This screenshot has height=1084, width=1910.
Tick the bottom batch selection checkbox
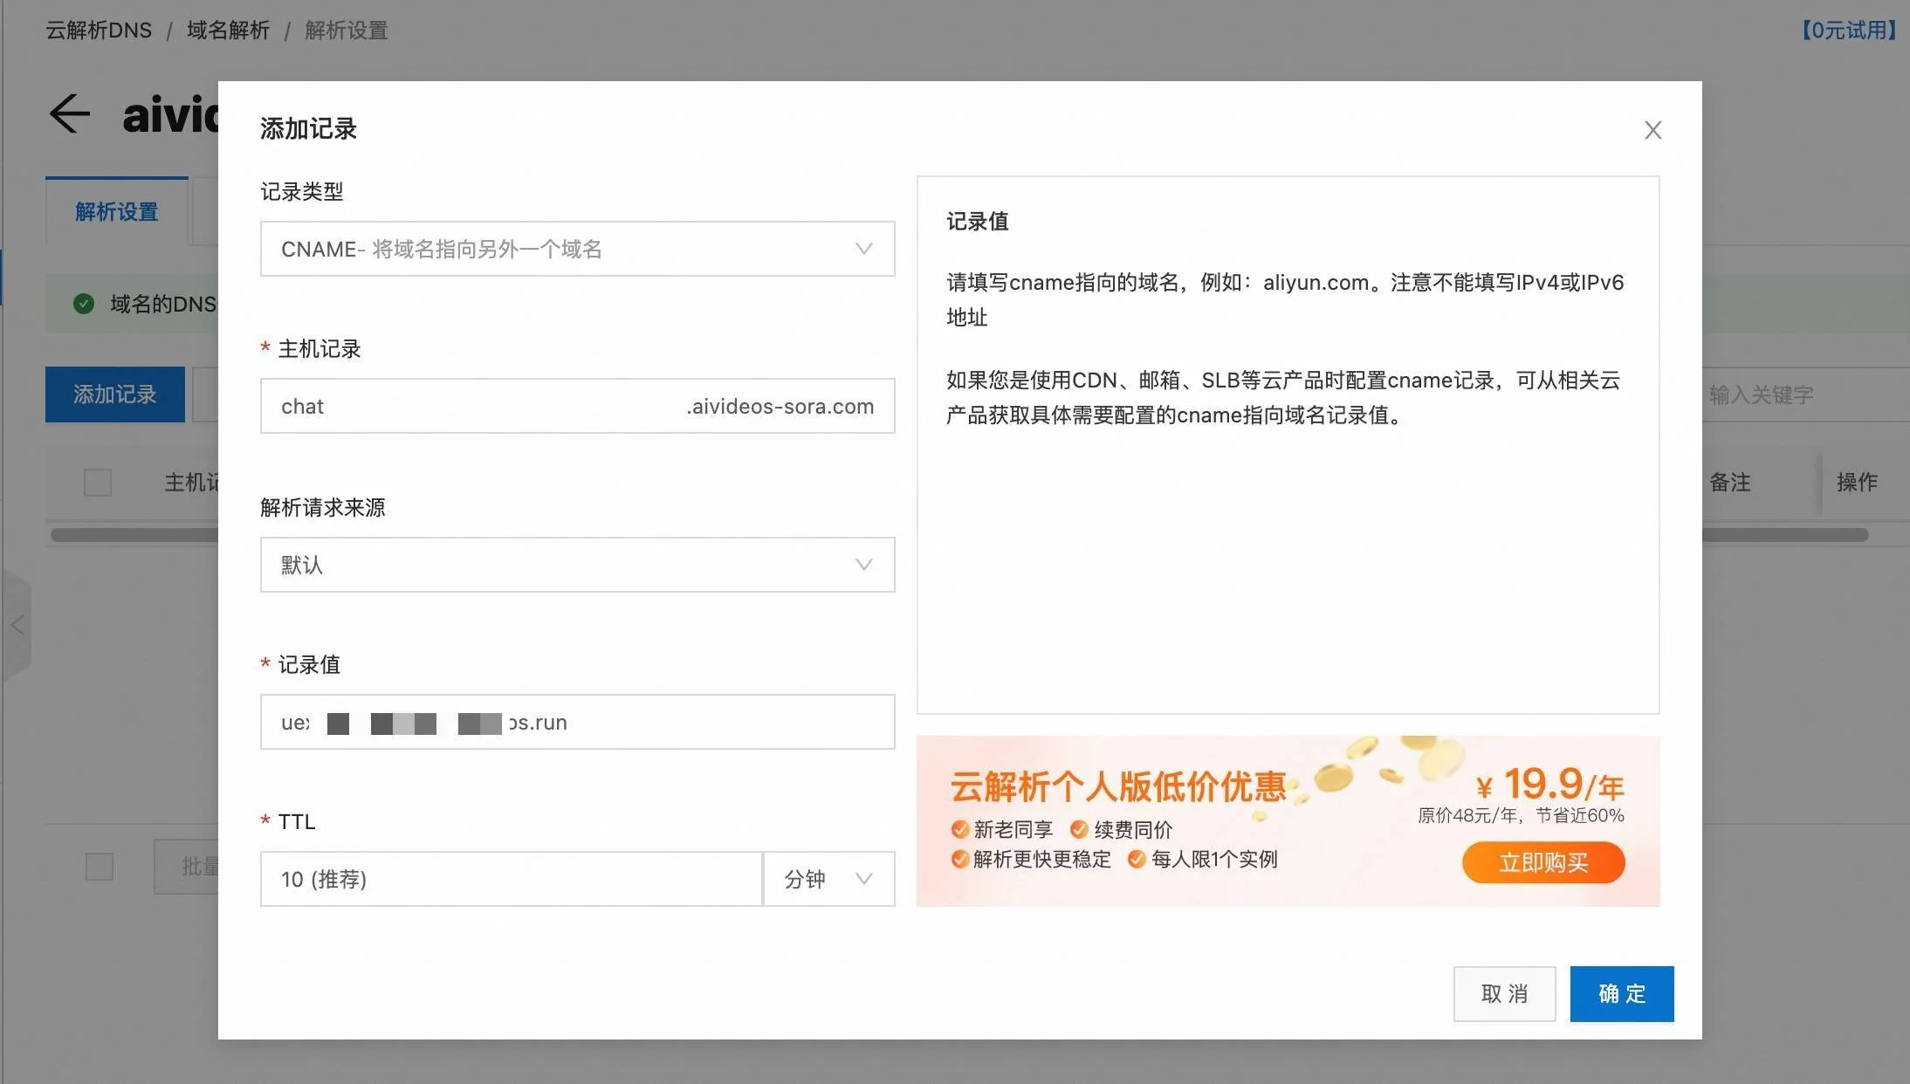pyautogui.click(x=100, y=867)
